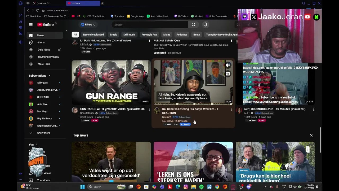Viewport: 339px width, 191px height.
Task: Select Freestyle Rap chip
Action: pos(149,34)
